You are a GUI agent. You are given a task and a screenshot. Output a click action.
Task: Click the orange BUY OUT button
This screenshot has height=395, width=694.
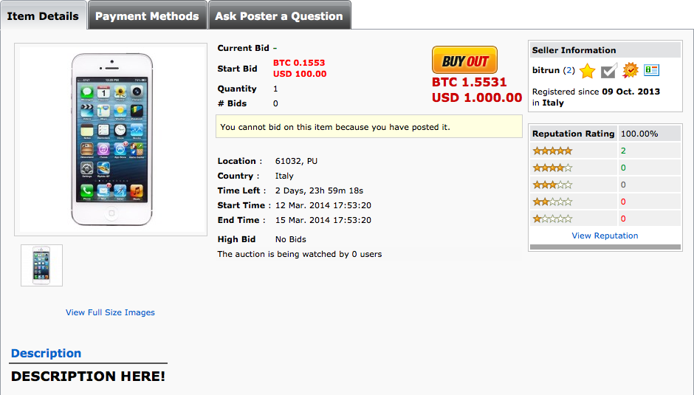point(464,60)
